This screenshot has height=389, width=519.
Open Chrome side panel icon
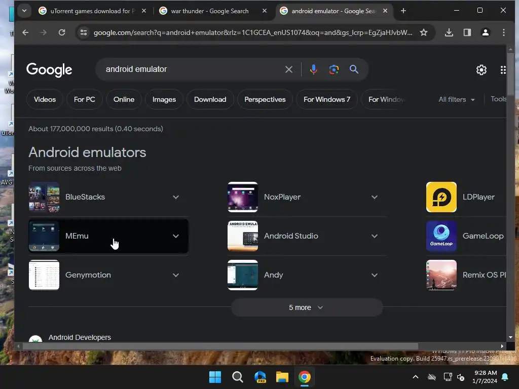467,32
